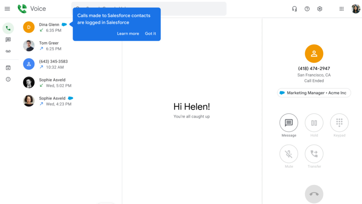Open the headset audio settings icon
The width and height of the screenshot is (362, 204).
294,9
